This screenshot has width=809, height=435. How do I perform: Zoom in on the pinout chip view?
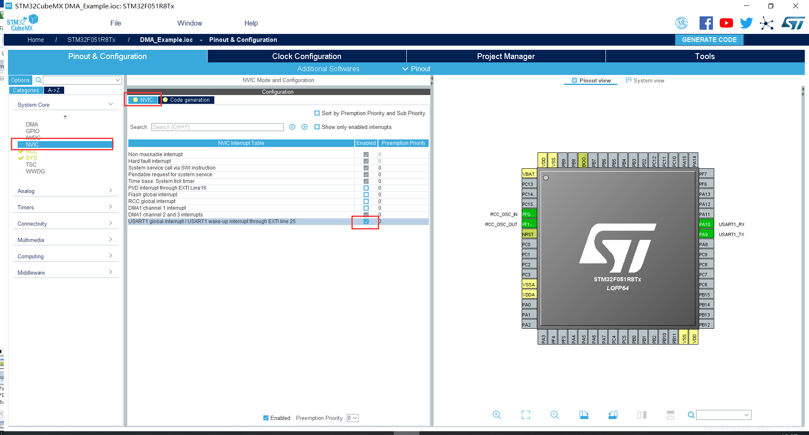click(497, 415)
